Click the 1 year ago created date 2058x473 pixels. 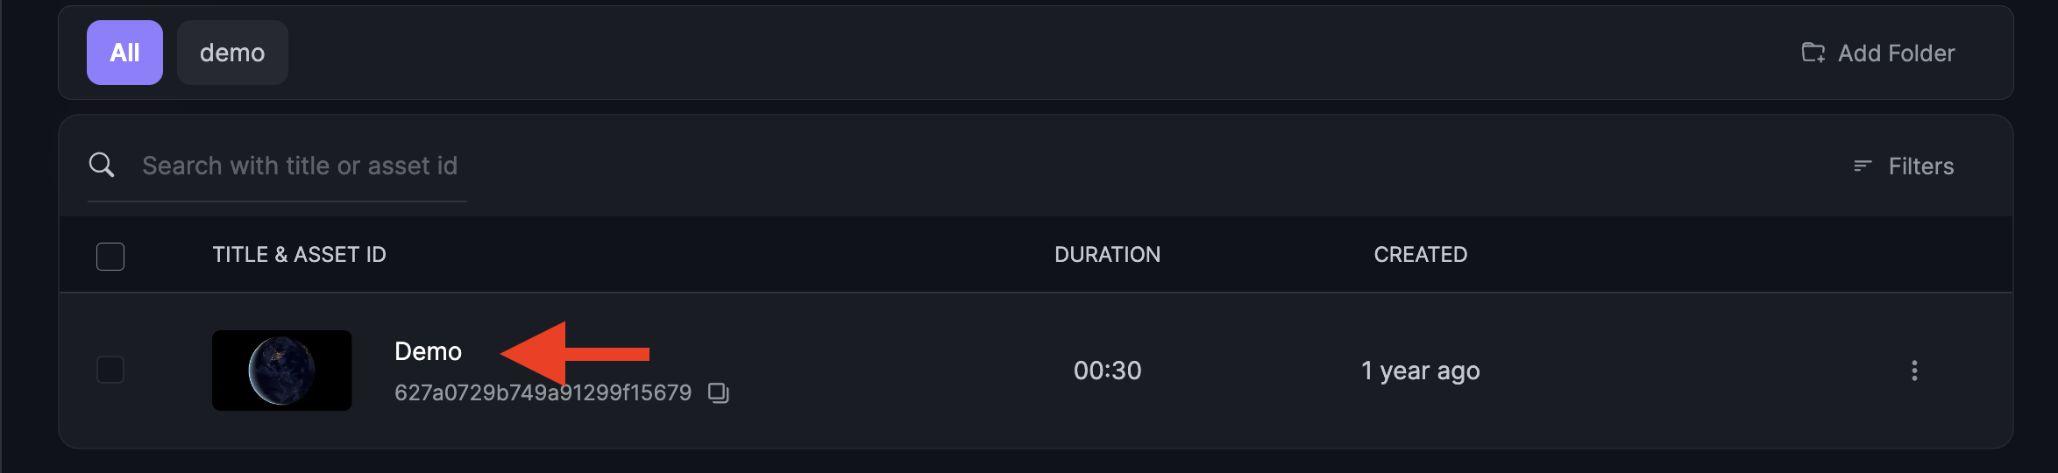1420,371
